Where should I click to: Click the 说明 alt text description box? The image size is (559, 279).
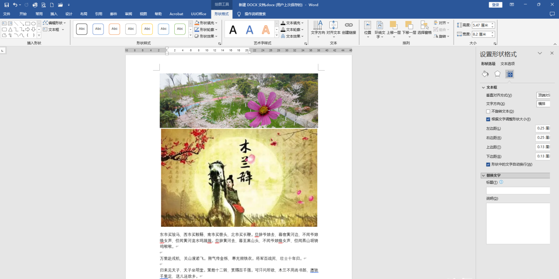pos(518,223)
